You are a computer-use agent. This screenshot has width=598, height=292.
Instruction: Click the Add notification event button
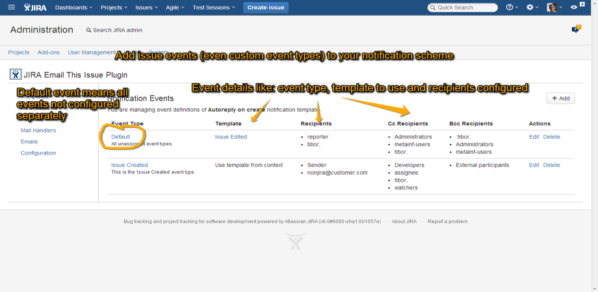pyautogui.click(x=560, y=98)
